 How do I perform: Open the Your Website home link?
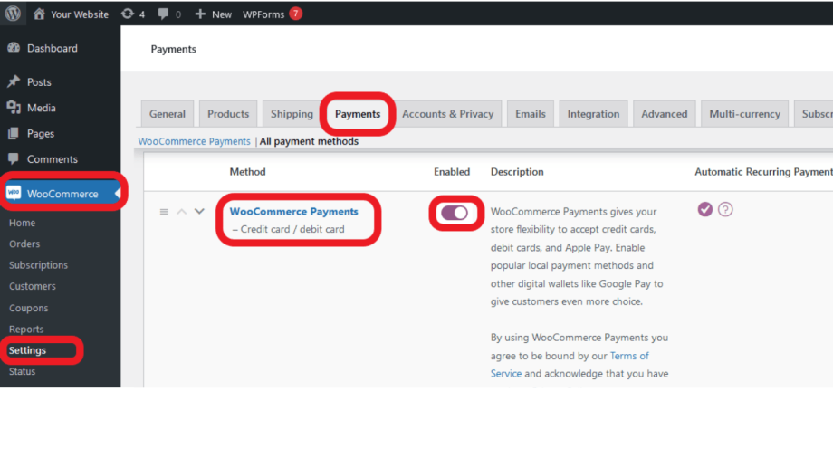tap(71, 14)
